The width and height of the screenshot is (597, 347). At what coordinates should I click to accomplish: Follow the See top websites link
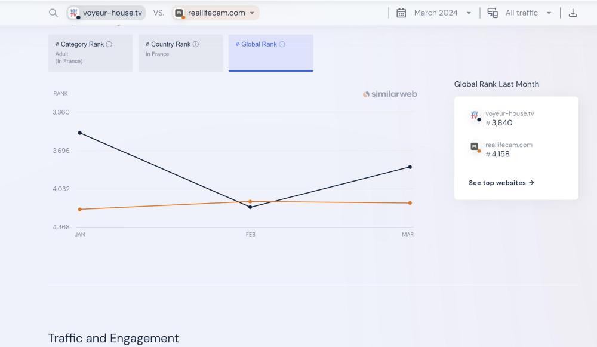501,183
